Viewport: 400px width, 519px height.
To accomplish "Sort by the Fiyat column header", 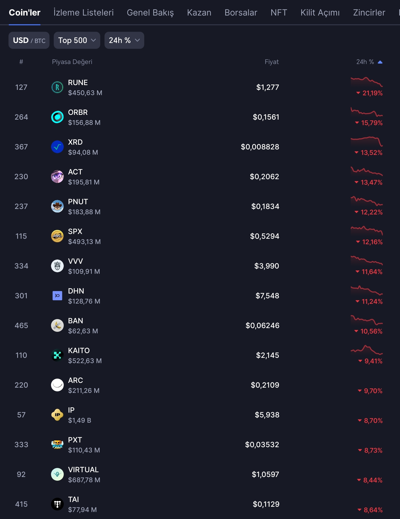I will click(x=271, y=62).
